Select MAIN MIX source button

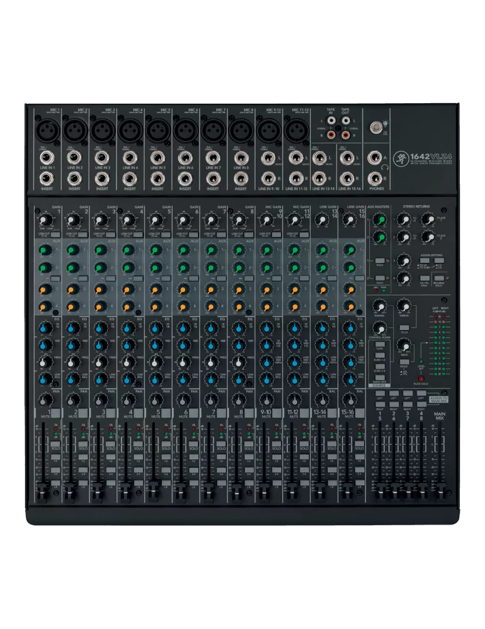(379, 377)
